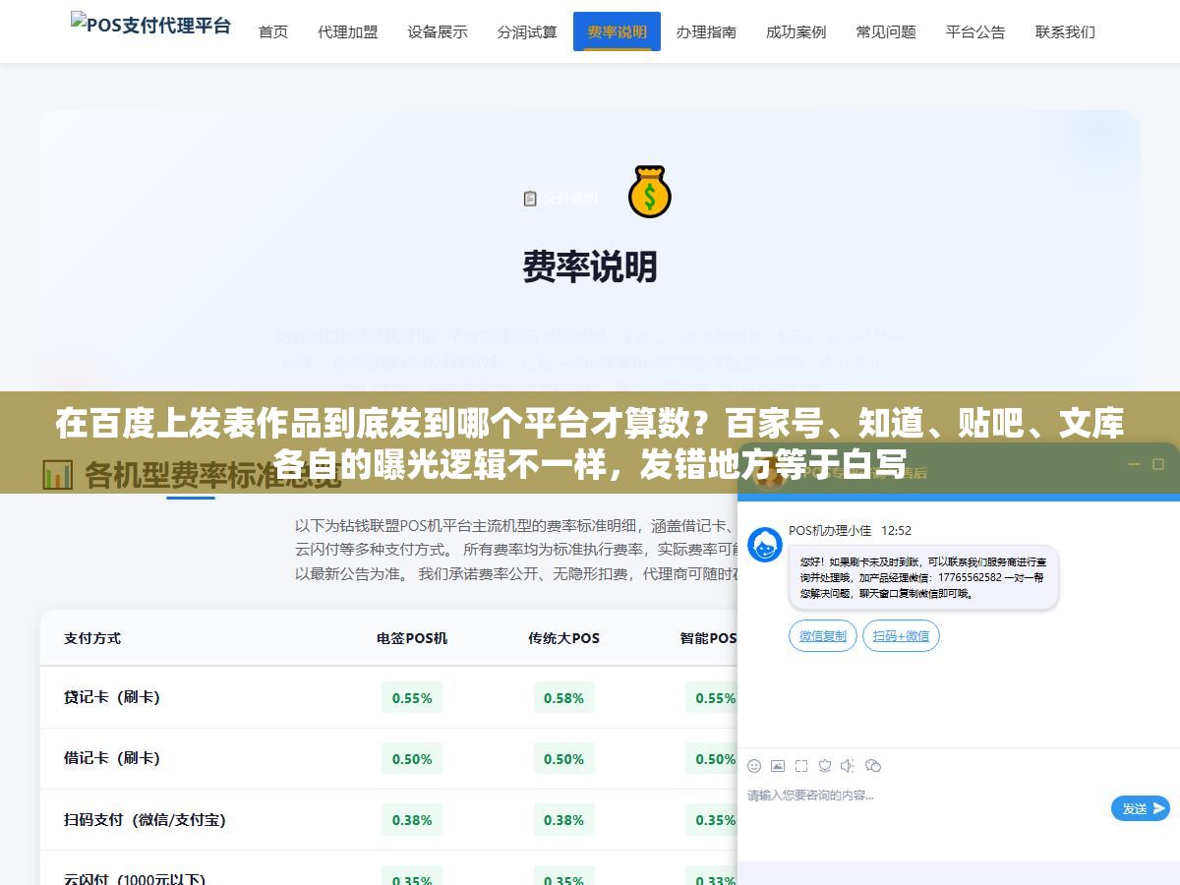Click the 传统大POS column header

point(563,638)
